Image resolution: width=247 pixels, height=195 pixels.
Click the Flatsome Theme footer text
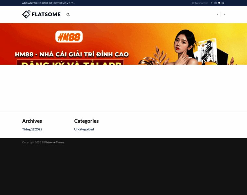click(x=54, y=142)
